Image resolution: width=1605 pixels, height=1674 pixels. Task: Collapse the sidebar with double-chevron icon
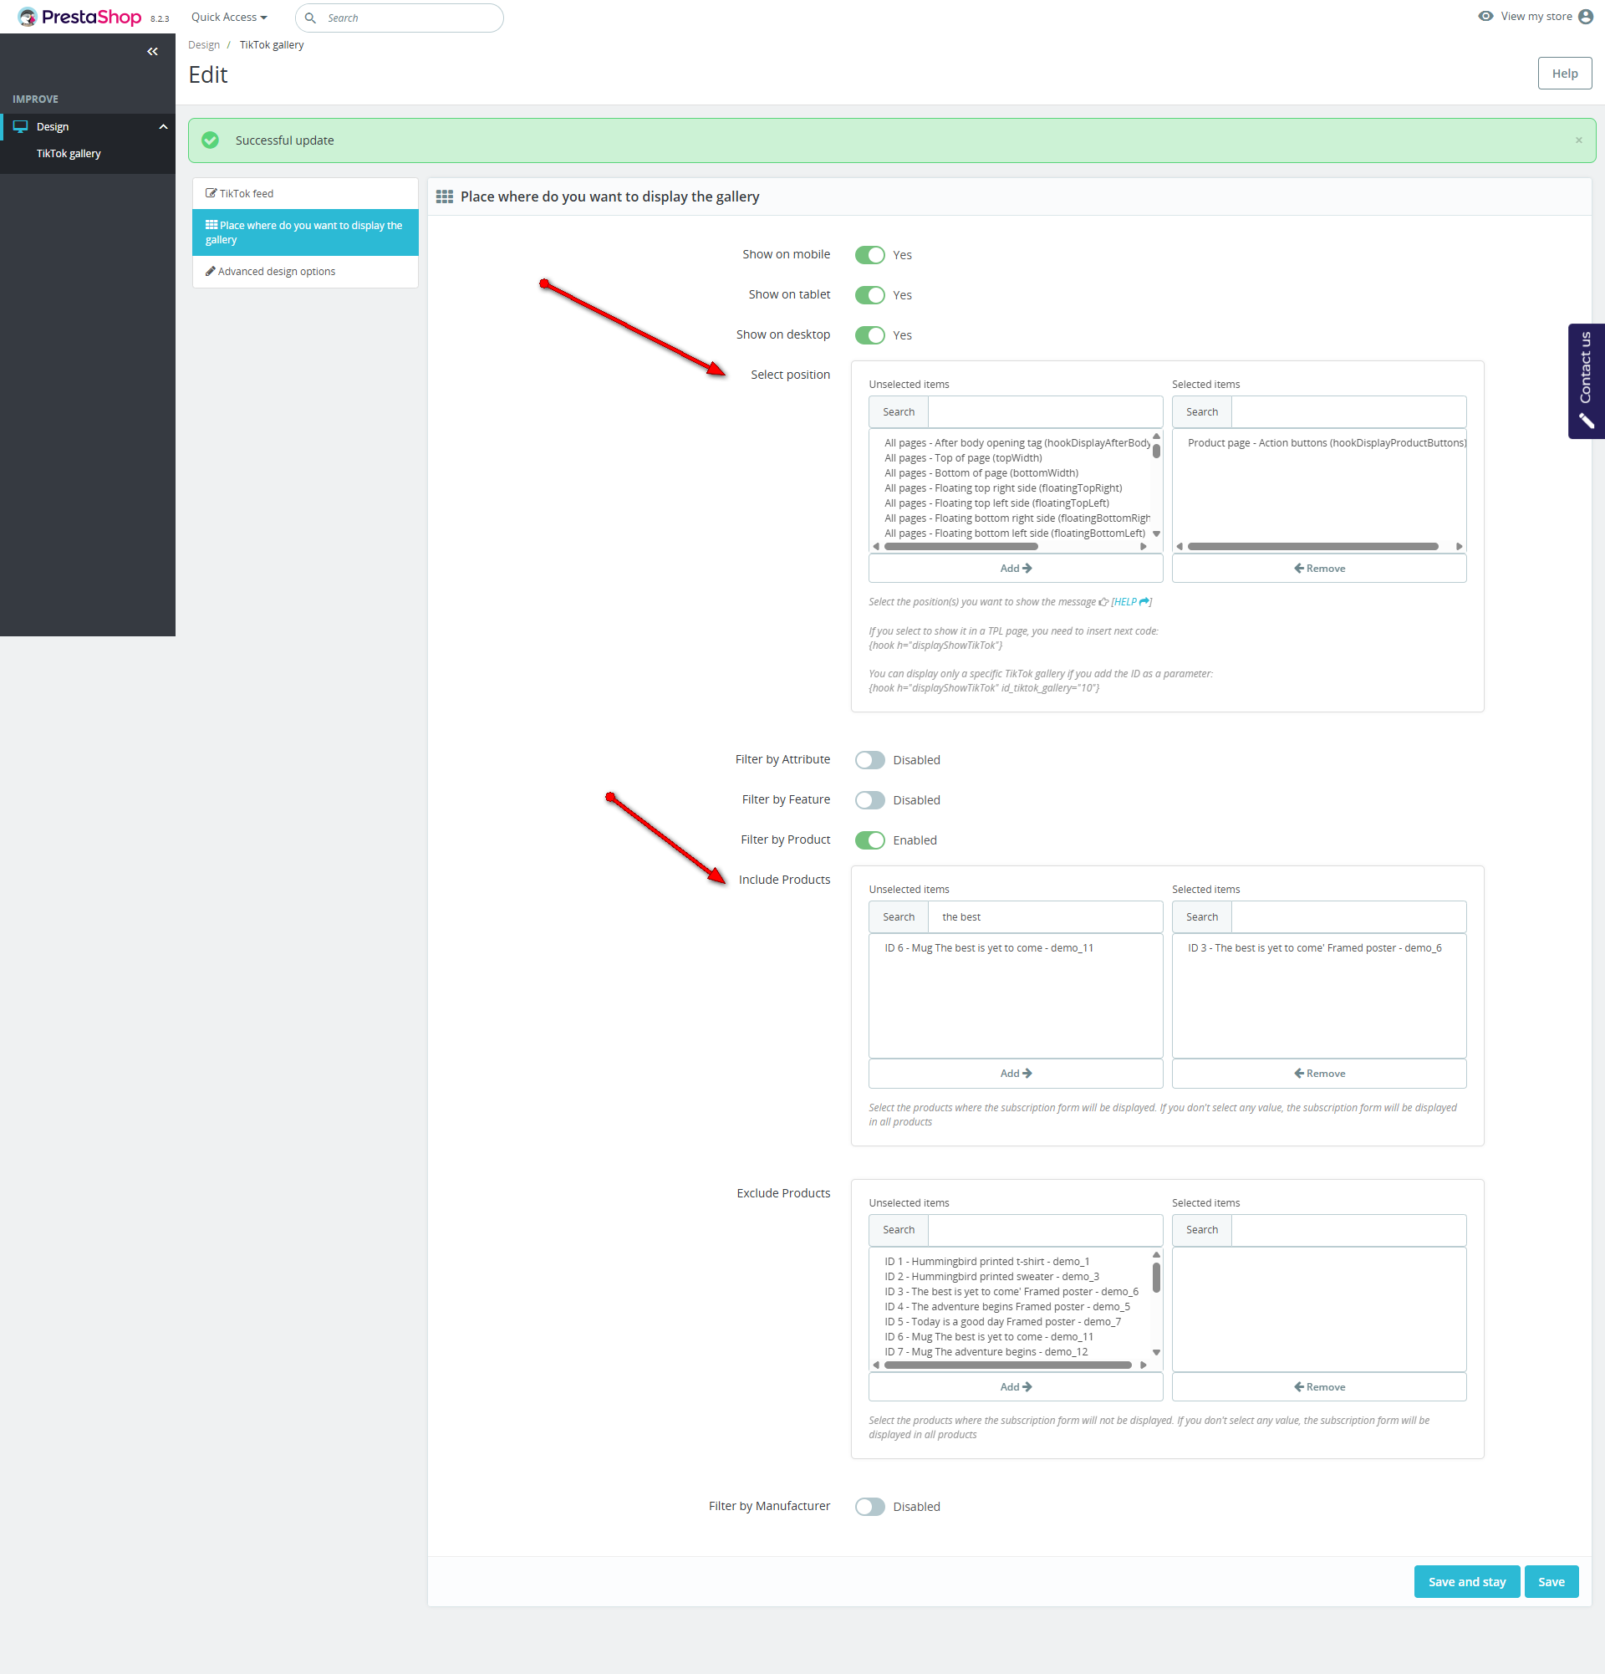tap(152, 51)
